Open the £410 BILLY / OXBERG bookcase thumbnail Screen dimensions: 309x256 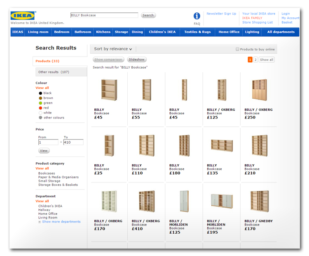pos(147,201)
